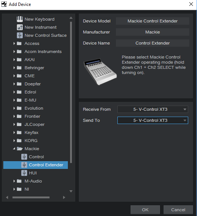Image resolution: width=197 pixels, height=216 pixels.
Task: Click the M-Audio folder icon
Action: click(19, 181)
